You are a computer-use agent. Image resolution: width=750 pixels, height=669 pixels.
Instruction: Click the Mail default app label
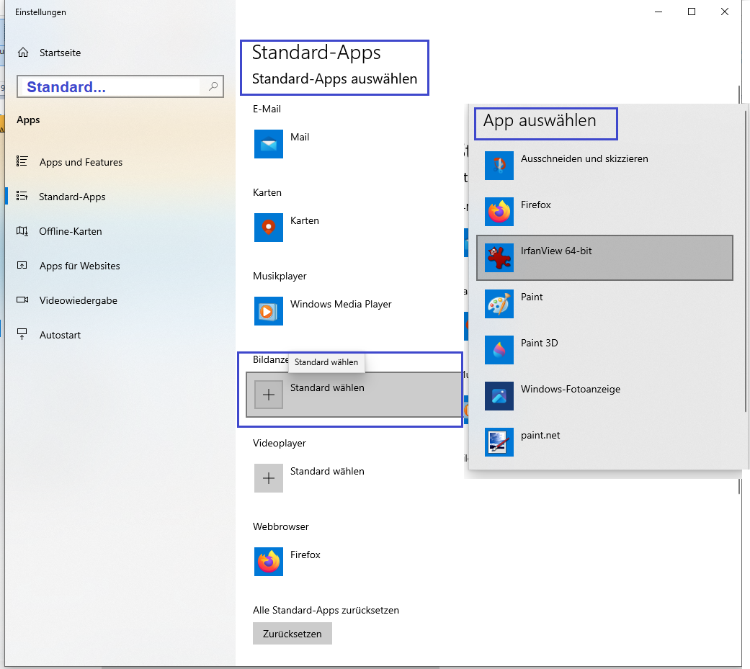click(x=300, y=138)
